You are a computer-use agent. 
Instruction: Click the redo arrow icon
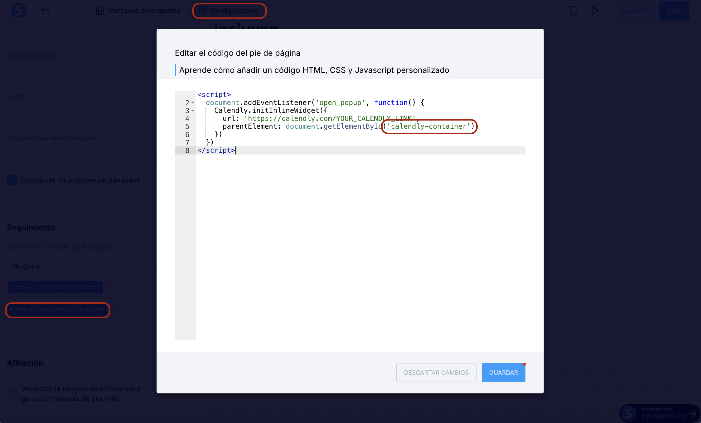(x=66, y=11)
